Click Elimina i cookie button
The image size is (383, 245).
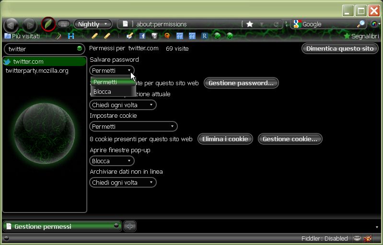225,139
